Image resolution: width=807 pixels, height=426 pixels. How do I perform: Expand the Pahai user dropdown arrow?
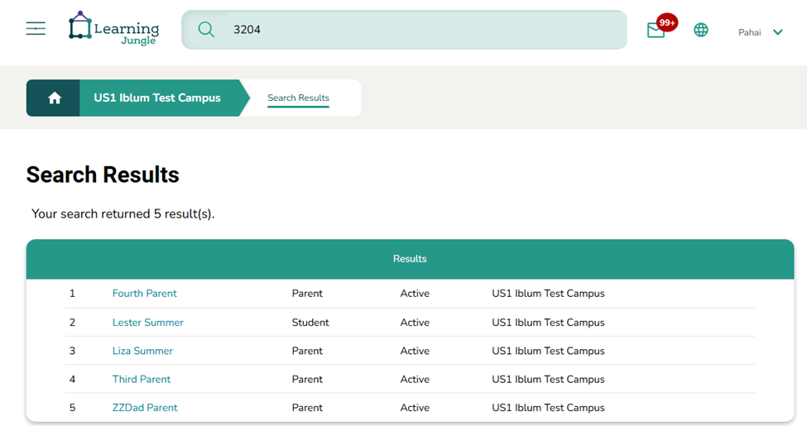[778, 32]
